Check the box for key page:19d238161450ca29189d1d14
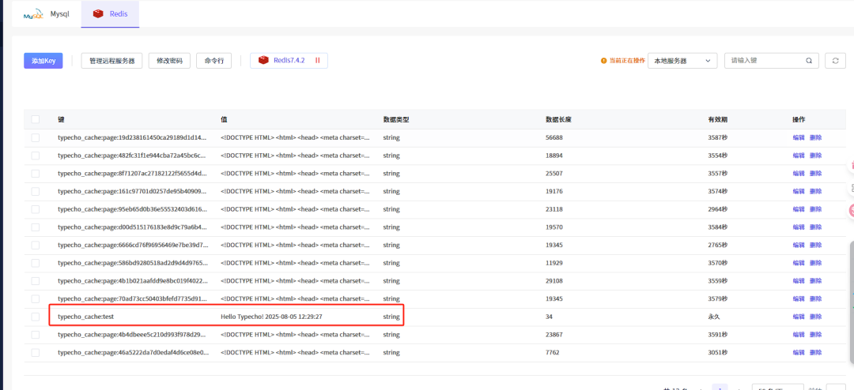The height and width of the screenshot is (390, 854). pos(36,137)
